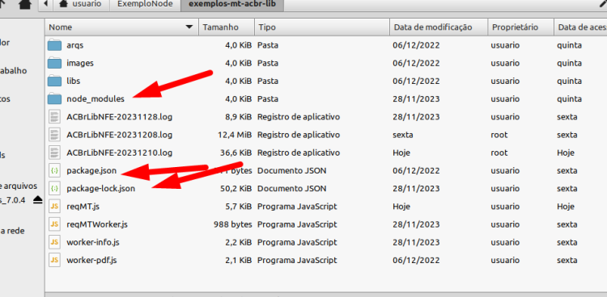Screen dimensions: 607x297
Task: Sort by Tipo column header
Action: pyautogui.click(x=321, y=27)
